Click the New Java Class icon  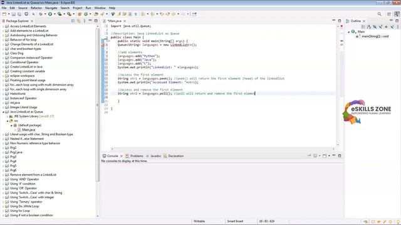tap(86, 14)
